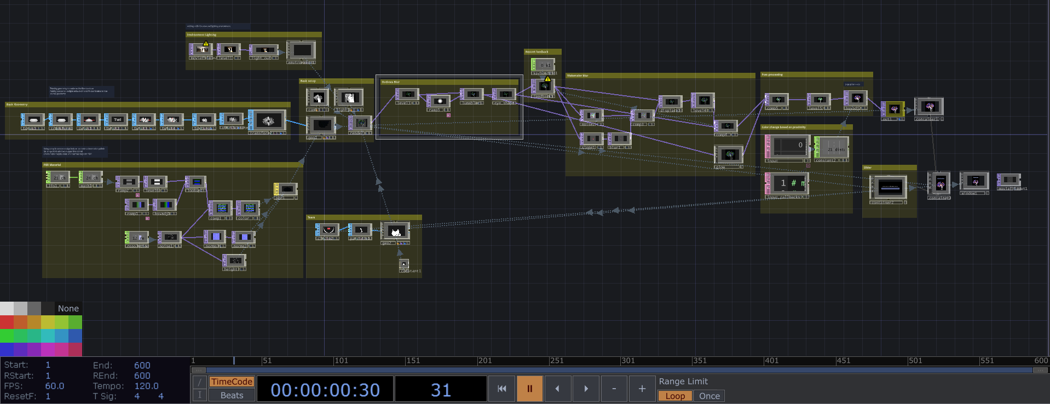Click the plus playback speed button

(x=642, y=389)
